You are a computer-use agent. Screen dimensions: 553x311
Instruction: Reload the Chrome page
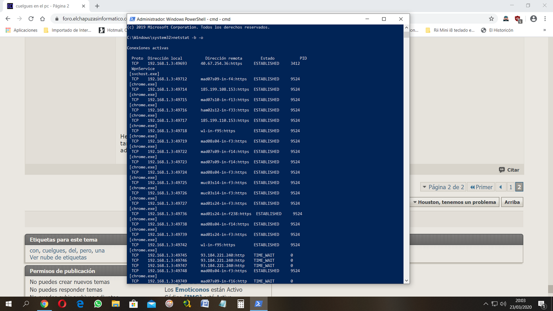click(x=31, y=19)
